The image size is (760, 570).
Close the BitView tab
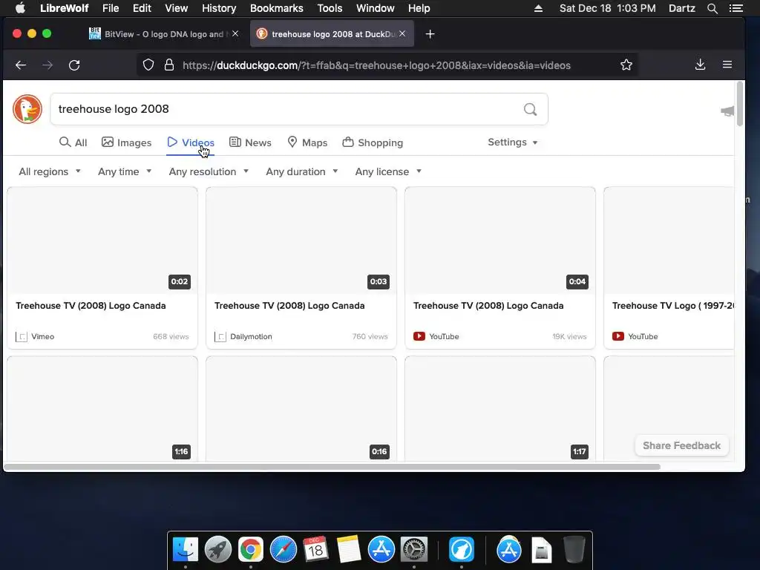coord(235,33)
